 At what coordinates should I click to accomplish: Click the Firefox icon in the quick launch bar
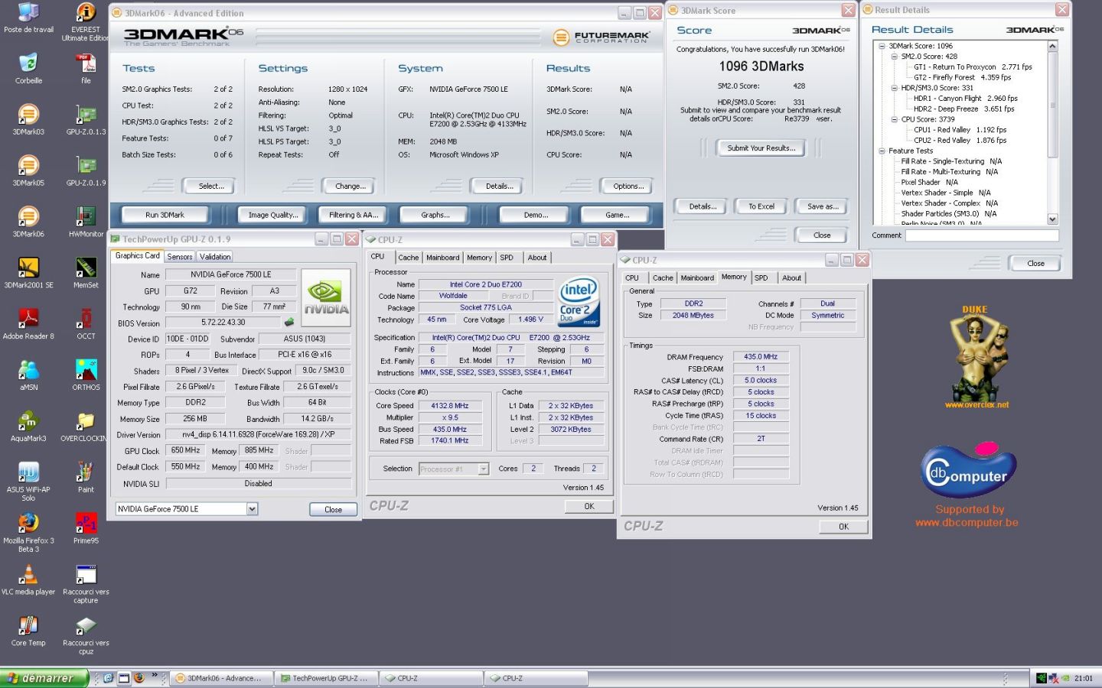[x=139, y=678]
